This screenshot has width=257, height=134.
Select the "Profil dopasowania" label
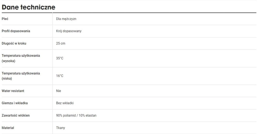pos(16,31)
